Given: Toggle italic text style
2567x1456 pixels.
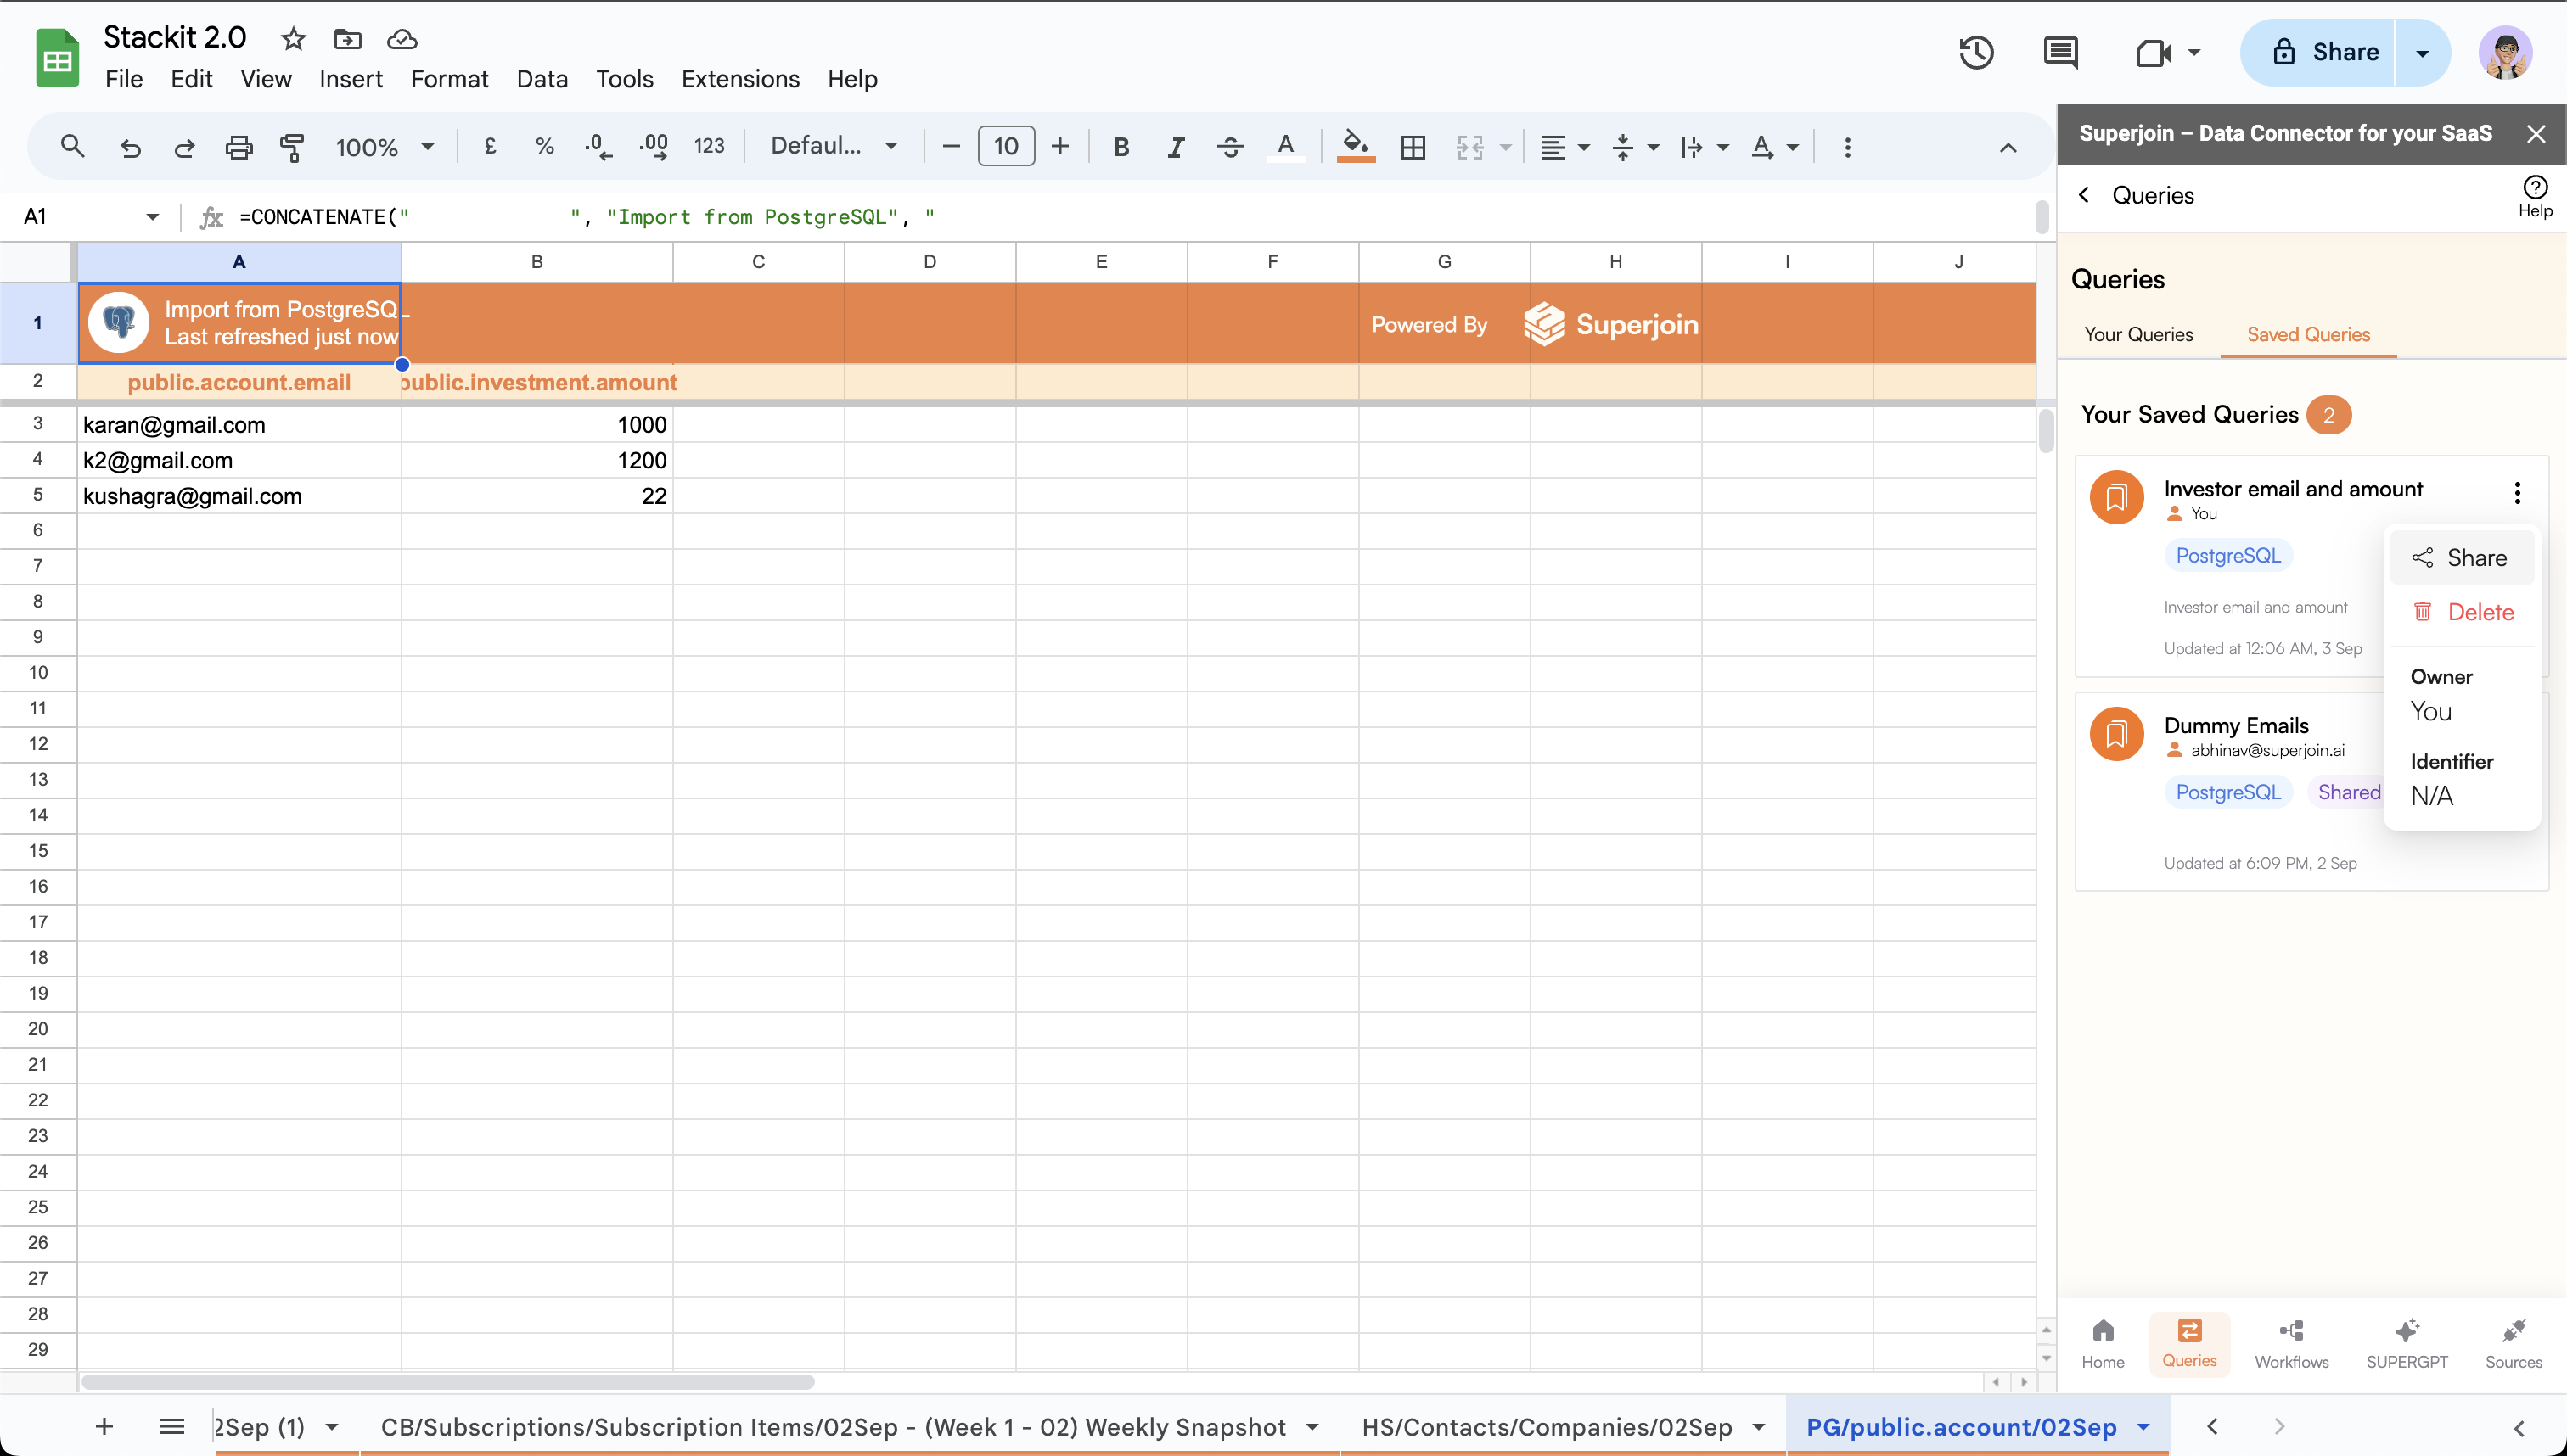Looking at the screenshot, I should 1176,147.
